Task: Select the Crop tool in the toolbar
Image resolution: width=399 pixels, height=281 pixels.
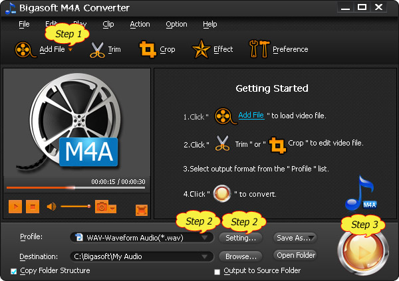Action: (148, 49)
